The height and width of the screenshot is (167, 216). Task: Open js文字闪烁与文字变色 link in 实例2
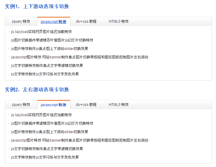45,157
